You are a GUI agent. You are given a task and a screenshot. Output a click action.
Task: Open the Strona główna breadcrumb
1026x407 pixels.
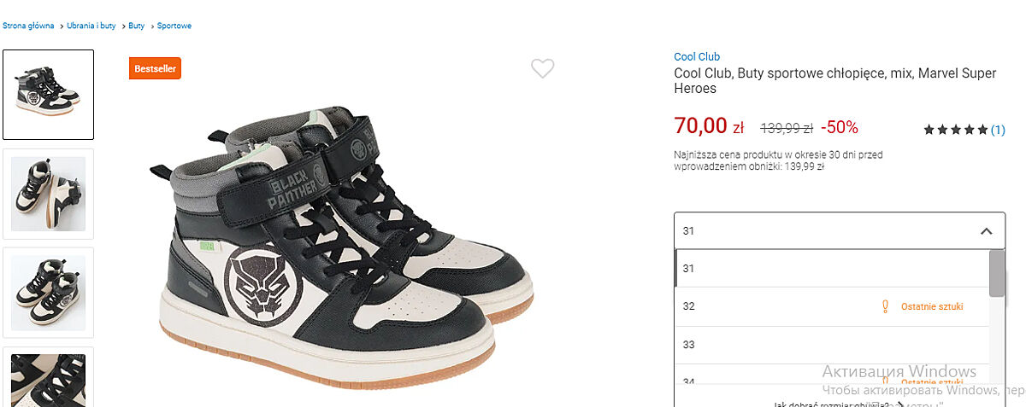[28, 26]
